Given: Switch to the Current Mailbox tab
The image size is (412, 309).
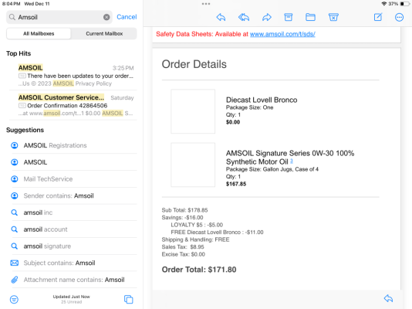Looking at the screenshot, I should click(x=104, y=34).
